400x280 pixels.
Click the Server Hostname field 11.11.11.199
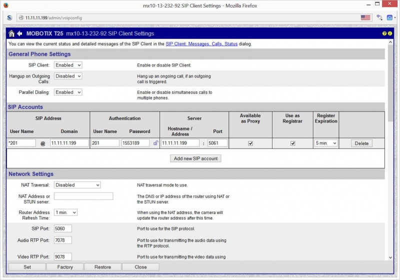(x=180, y=143)
